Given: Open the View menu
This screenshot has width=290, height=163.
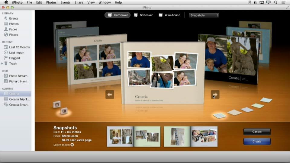Looking at the screenshot, I should pos(91,2).
